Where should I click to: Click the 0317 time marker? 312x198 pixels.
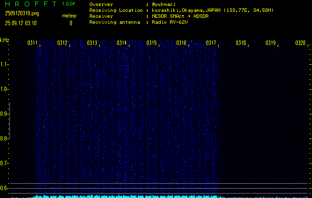(211, 43)
